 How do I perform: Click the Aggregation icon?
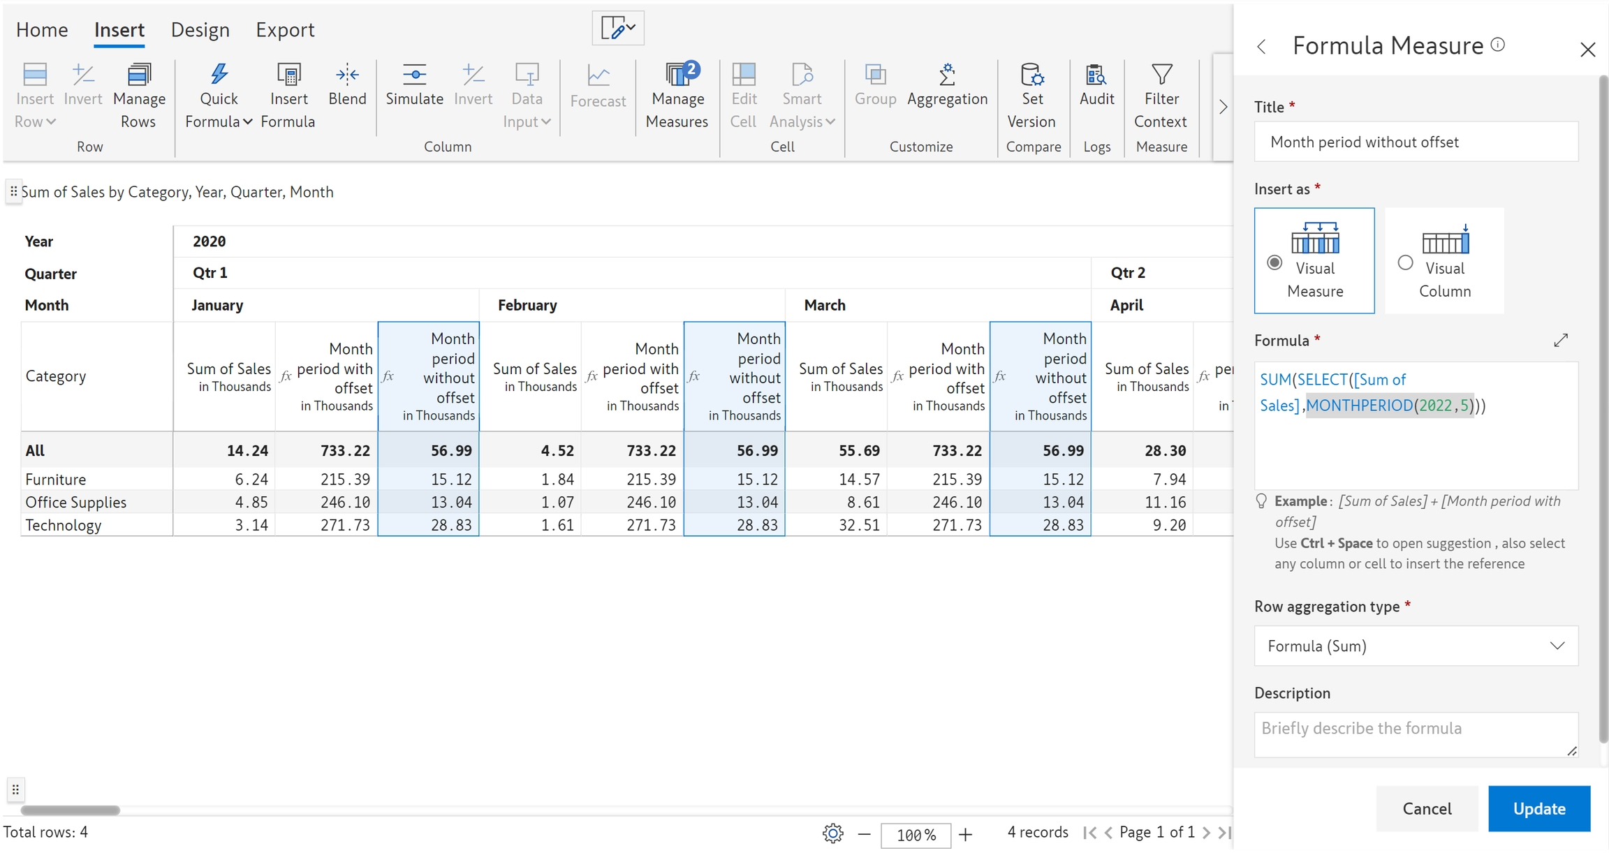(x=947, y=75)
